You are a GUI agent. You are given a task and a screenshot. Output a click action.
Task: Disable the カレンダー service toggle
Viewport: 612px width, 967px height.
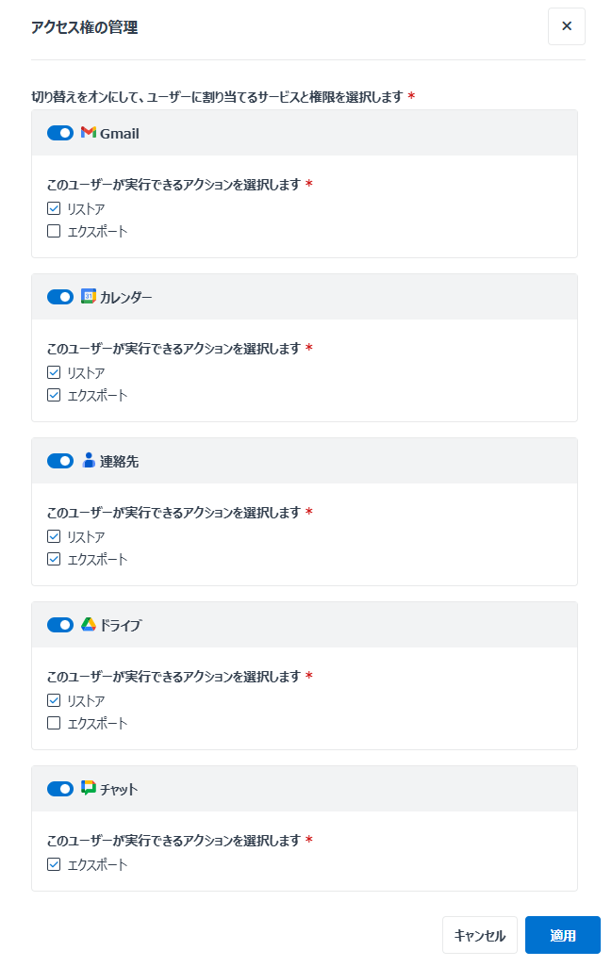pos(59,297)
